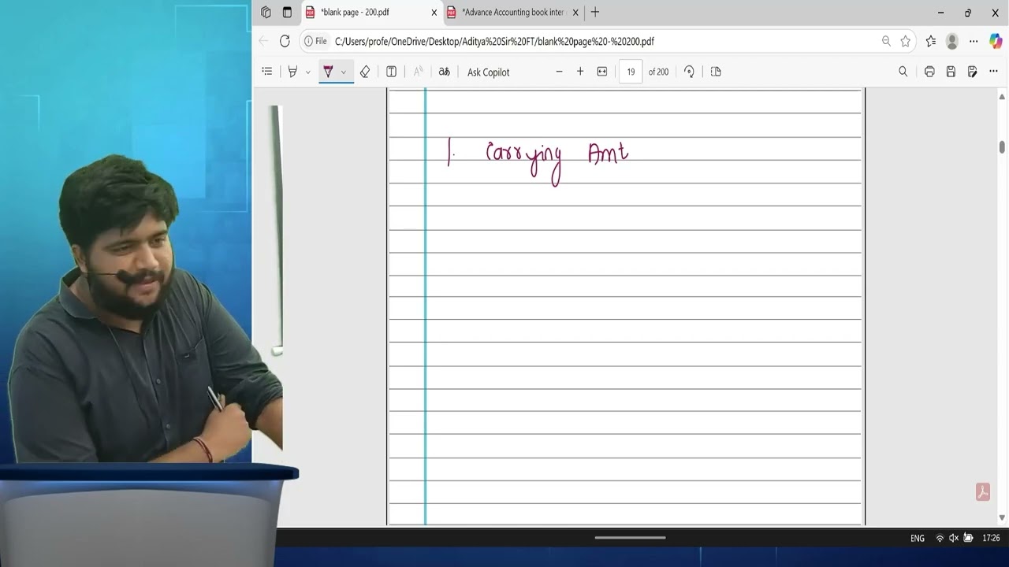Click the Read aloud icon
The height and width of the screenshot is (567, 1009).
[x=419, y=72]
